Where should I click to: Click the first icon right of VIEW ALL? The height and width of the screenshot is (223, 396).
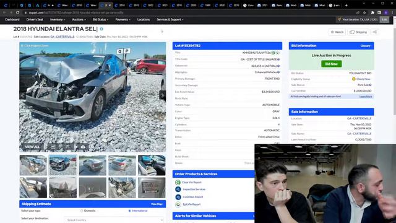(x=53, y=147)
